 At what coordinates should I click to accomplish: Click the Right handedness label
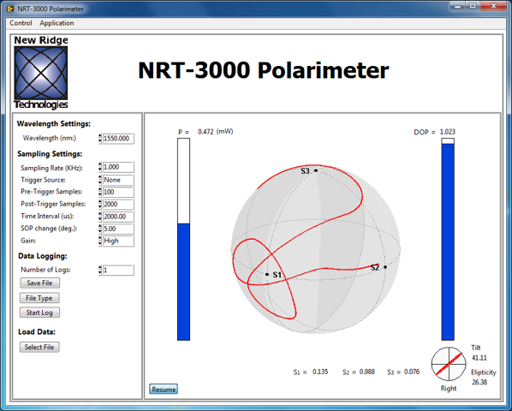(449, 389)
